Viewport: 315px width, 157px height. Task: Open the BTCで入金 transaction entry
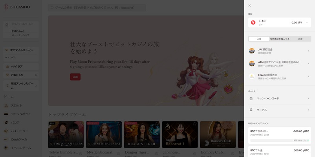tap(279, 152)
